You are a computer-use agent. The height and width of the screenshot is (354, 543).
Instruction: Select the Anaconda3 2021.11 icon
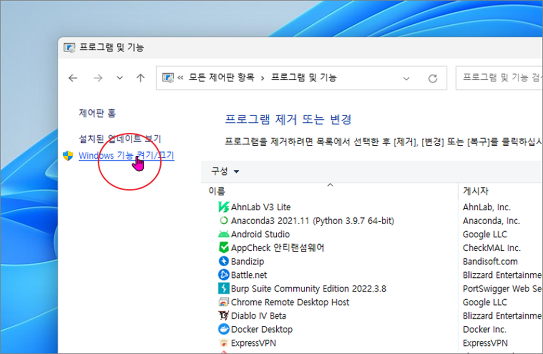[x=224, y=220]
